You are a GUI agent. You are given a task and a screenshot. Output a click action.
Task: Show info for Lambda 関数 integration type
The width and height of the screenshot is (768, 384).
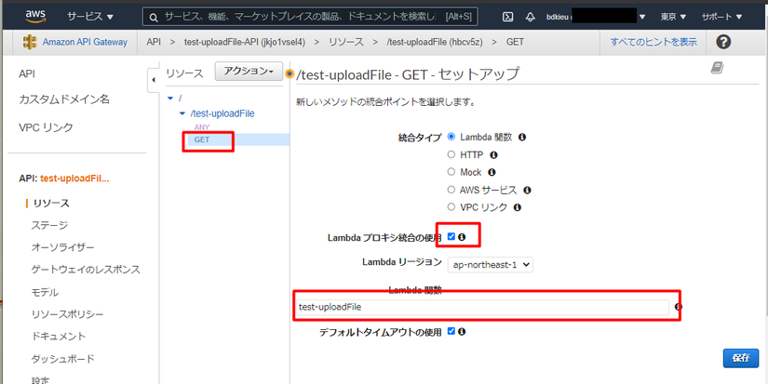522,138
